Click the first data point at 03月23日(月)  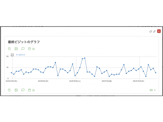click(11, 73)
